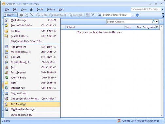This screenshot has width=165, height=124.
Task: Select Outlook Data File menu entry
Action: click(x=32, y=115)
